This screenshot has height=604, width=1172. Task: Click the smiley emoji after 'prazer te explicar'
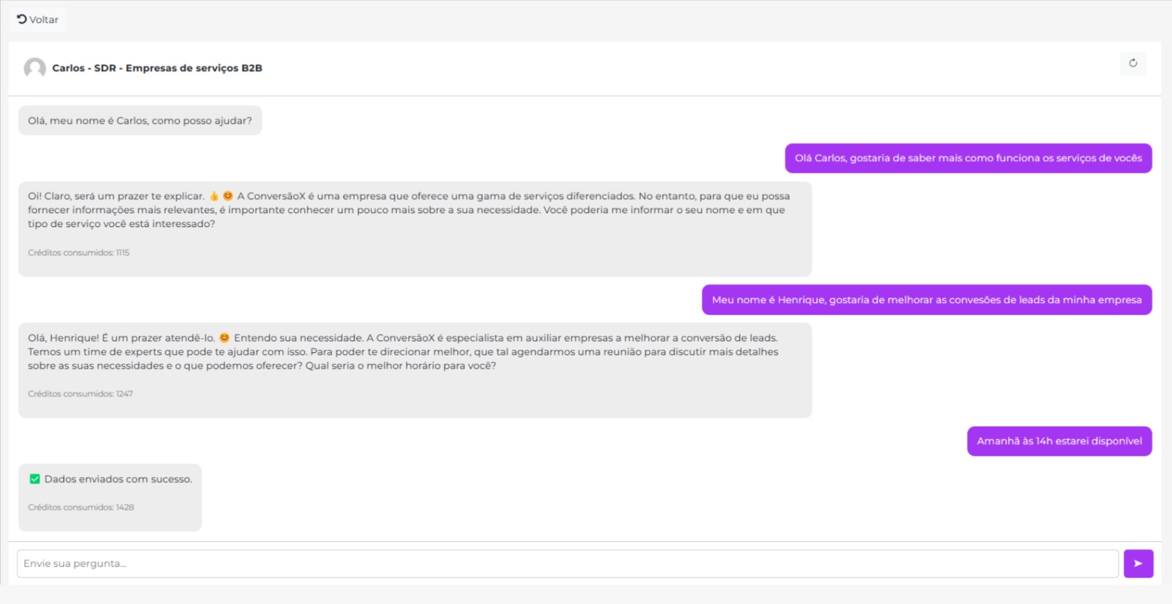point(228,196)
